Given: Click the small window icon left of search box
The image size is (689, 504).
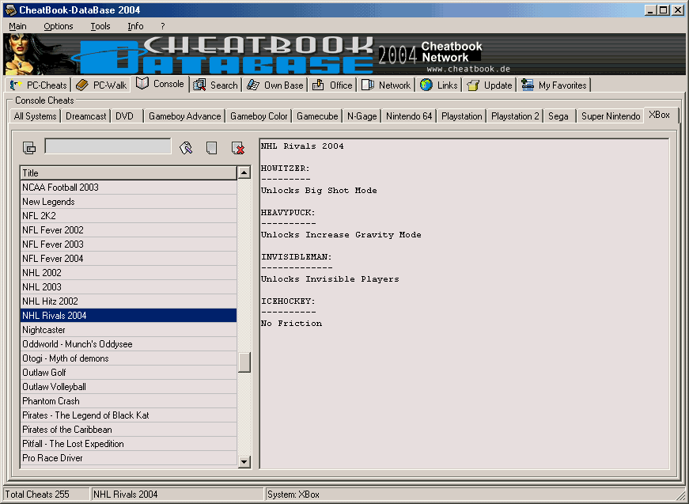Looking at the screenshot, I should coord(29,148).
